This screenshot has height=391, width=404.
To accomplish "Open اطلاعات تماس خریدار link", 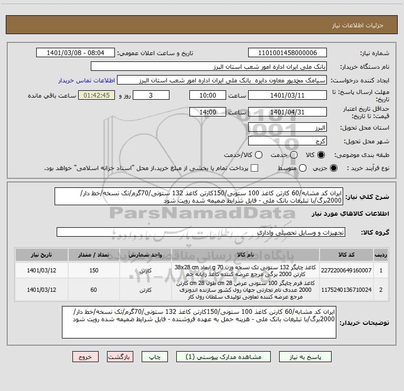I will 87,80.
